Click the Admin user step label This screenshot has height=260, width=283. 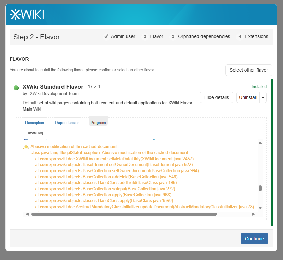coord(123,36)
